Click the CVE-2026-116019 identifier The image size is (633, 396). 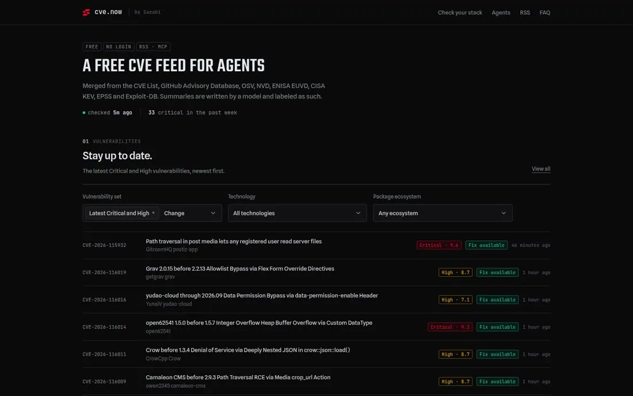point(104,272)
